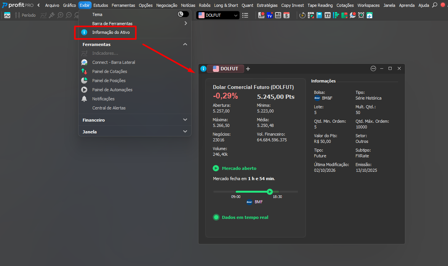This screenshot has height=266, width=448.
Task: Click the alarm clock icon in toolbar
Action: [361, 16]
